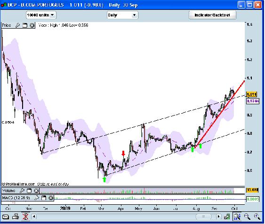265x224 pixels.
Task: Open Price panel settings wrench
Action: [x=17, y=25]
